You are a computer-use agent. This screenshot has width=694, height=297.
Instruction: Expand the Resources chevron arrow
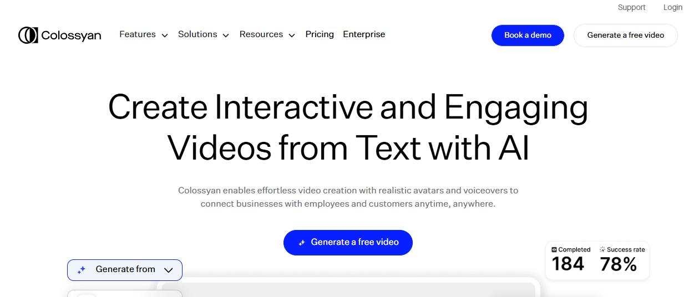point(292,35)
